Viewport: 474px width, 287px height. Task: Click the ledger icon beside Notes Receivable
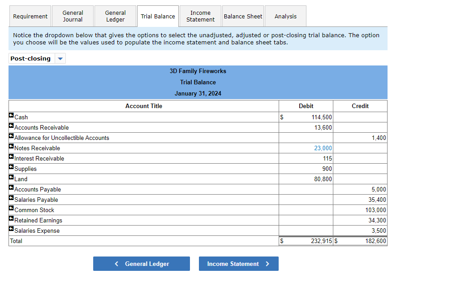(10, 147)
